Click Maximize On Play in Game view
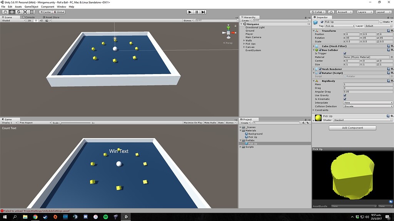 pyautogui.click(x=193, y=123)
